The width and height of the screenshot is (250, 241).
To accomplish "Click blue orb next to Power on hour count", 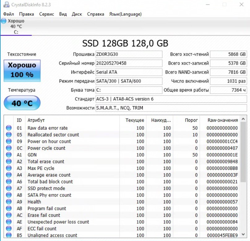I will [9, 141].
